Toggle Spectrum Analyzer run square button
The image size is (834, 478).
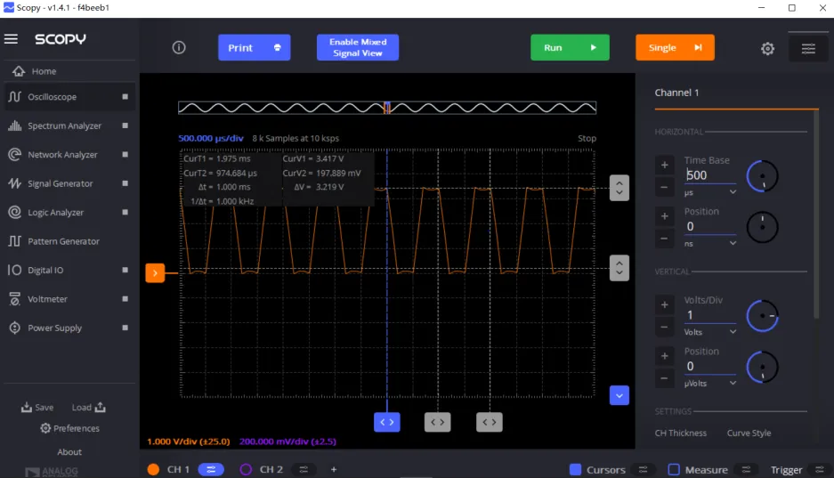(x=125, y=126)
